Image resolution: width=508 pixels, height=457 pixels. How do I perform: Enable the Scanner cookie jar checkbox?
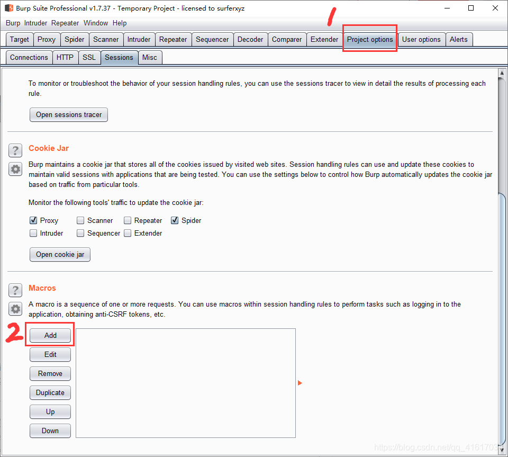pos(80,220)
